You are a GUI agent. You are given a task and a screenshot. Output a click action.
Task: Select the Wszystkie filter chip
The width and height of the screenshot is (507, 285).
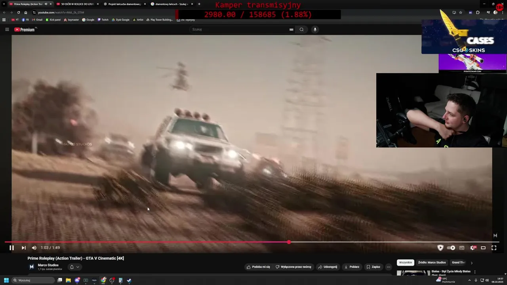tap(405, 262)
